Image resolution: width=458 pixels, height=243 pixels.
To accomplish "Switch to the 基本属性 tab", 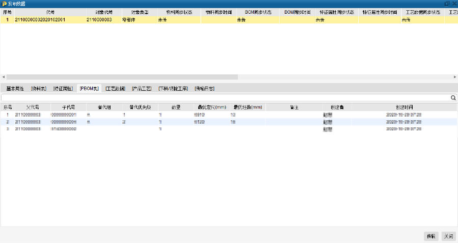I will click(x=15, y=88).
